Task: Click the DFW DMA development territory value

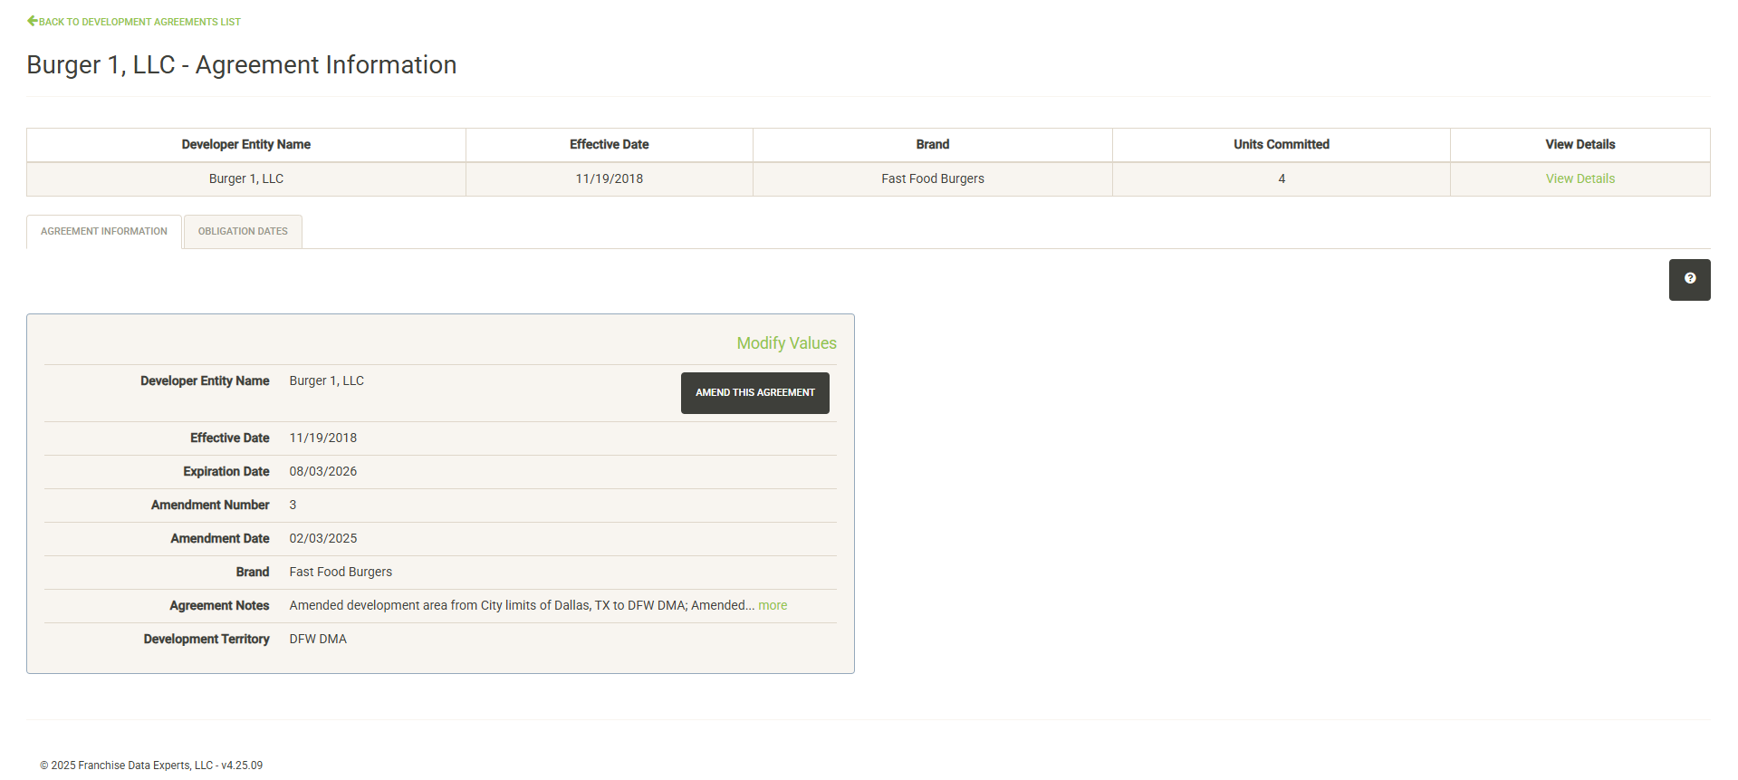Action: [x=318, y=640]
